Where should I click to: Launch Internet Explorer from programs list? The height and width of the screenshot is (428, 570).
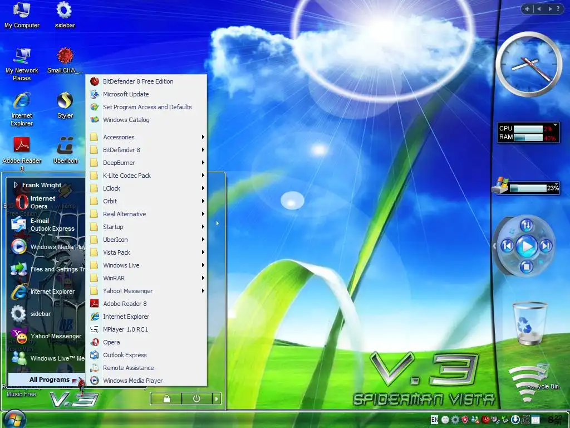148,317
